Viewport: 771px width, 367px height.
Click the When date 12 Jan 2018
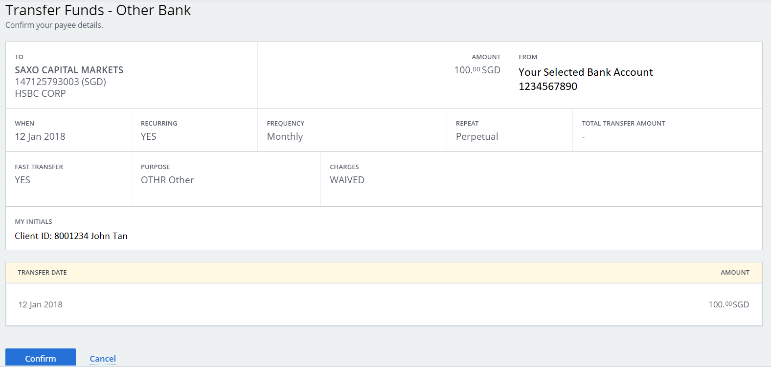click(40, 136)
